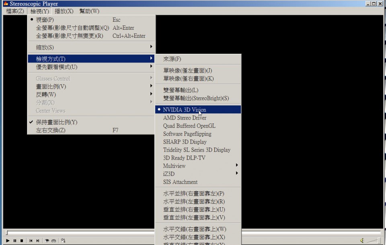Click the Pause button in playback bar
The height and width of the screenshot is (245, 386).
tap(15, 241)
